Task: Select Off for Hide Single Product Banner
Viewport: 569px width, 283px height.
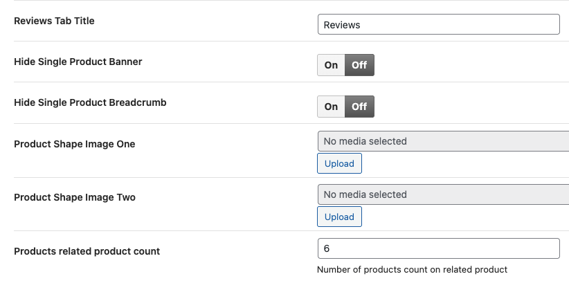Action: [x=359, y=65]
